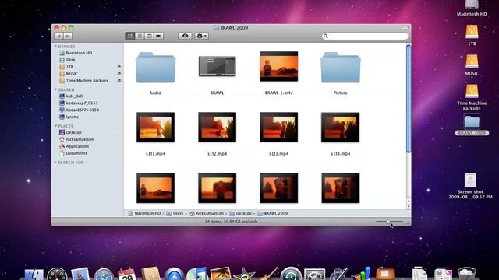This screenshot has height=280, width=499.
Task: Expand the SEARCH FOR sidebar section
Action: pos(55,163)
